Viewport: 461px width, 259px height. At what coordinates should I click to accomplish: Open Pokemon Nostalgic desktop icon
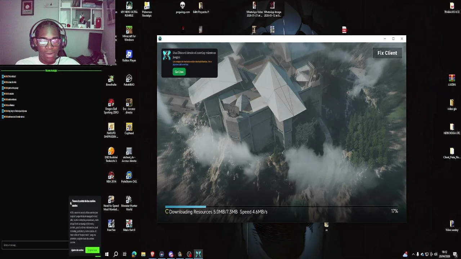pos(147,9)
